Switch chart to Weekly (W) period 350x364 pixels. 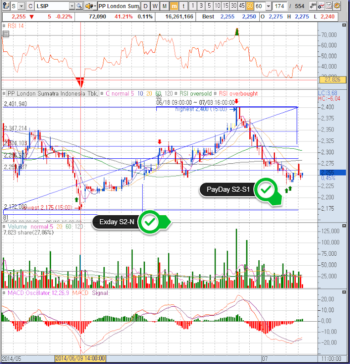click(x=155, y=6)
